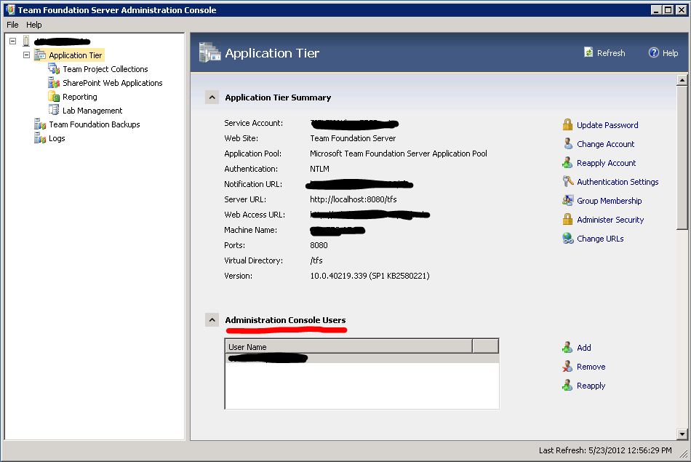The width and height of the screenshot is (691, 462).
Task: Click the Remove user icon
Action: pyautogui.click(x=567, y=367)
